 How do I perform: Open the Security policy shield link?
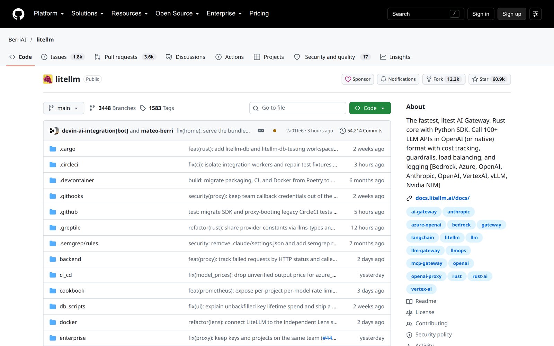(429, 335)
